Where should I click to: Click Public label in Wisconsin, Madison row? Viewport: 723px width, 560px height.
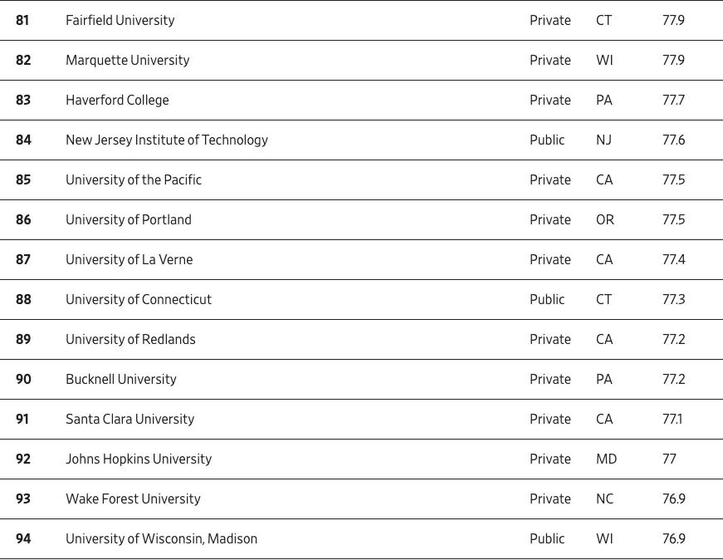coord(547,538)
